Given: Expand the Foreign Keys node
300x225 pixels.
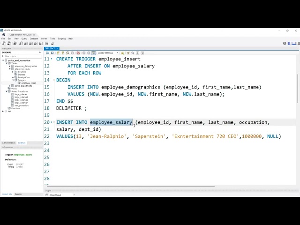Looking at the screenshot, I should tap(13, 77).
